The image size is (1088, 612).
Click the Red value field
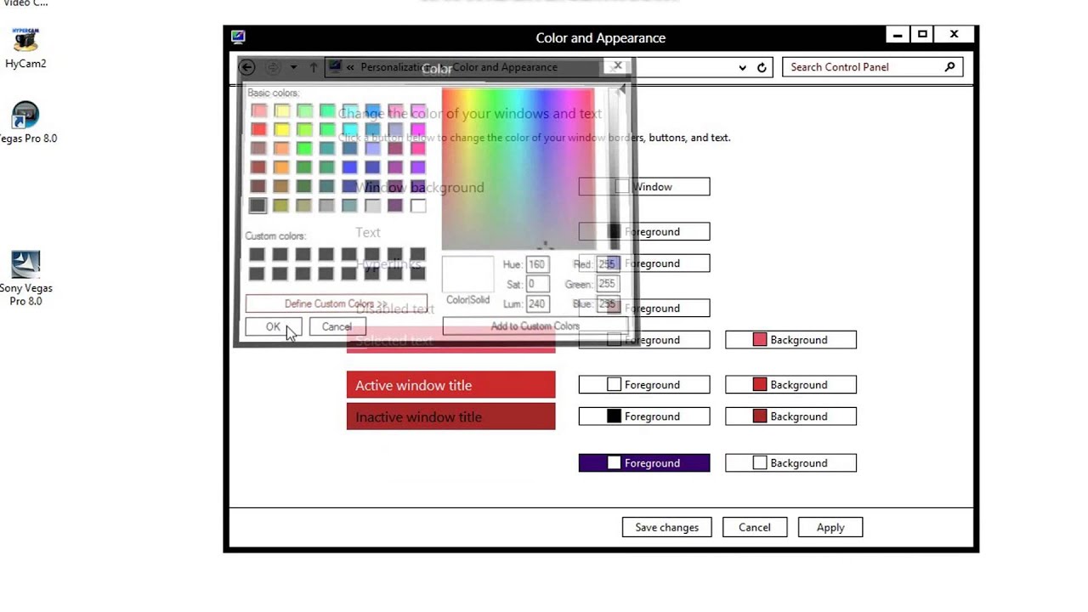(607, 264)
